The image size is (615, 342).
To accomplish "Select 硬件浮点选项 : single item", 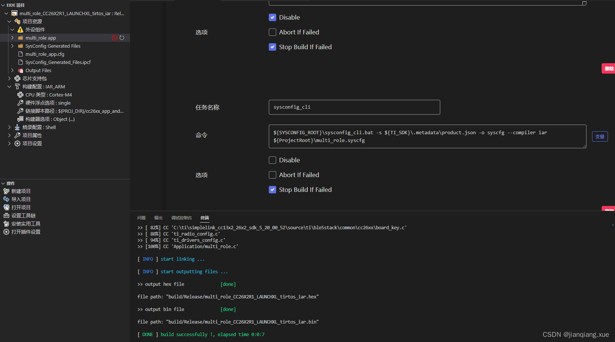I will pos(48,103).
